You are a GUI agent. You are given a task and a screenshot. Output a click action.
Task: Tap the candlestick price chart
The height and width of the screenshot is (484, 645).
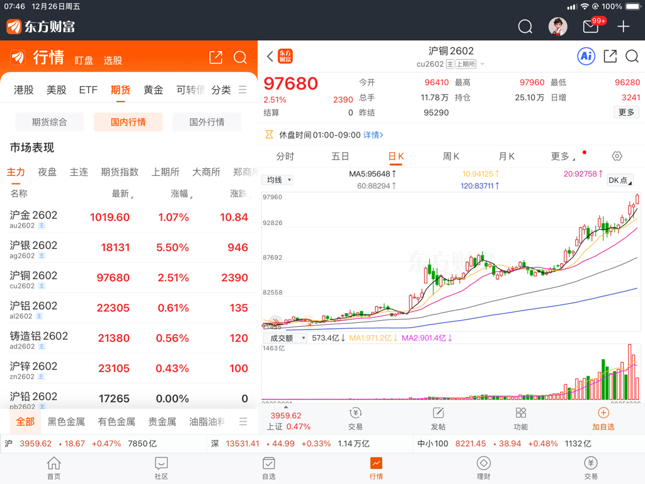451,262
